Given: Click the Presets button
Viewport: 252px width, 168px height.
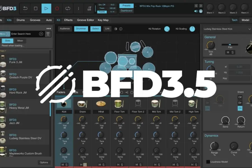Looking at the screenshot, I should click(126, 5).
